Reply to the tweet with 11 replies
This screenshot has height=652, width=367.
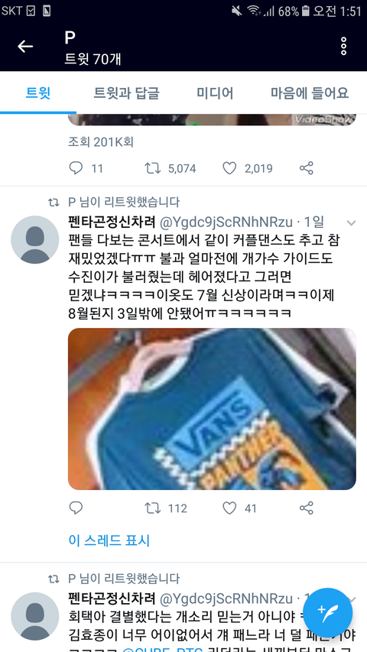(76, 168)
